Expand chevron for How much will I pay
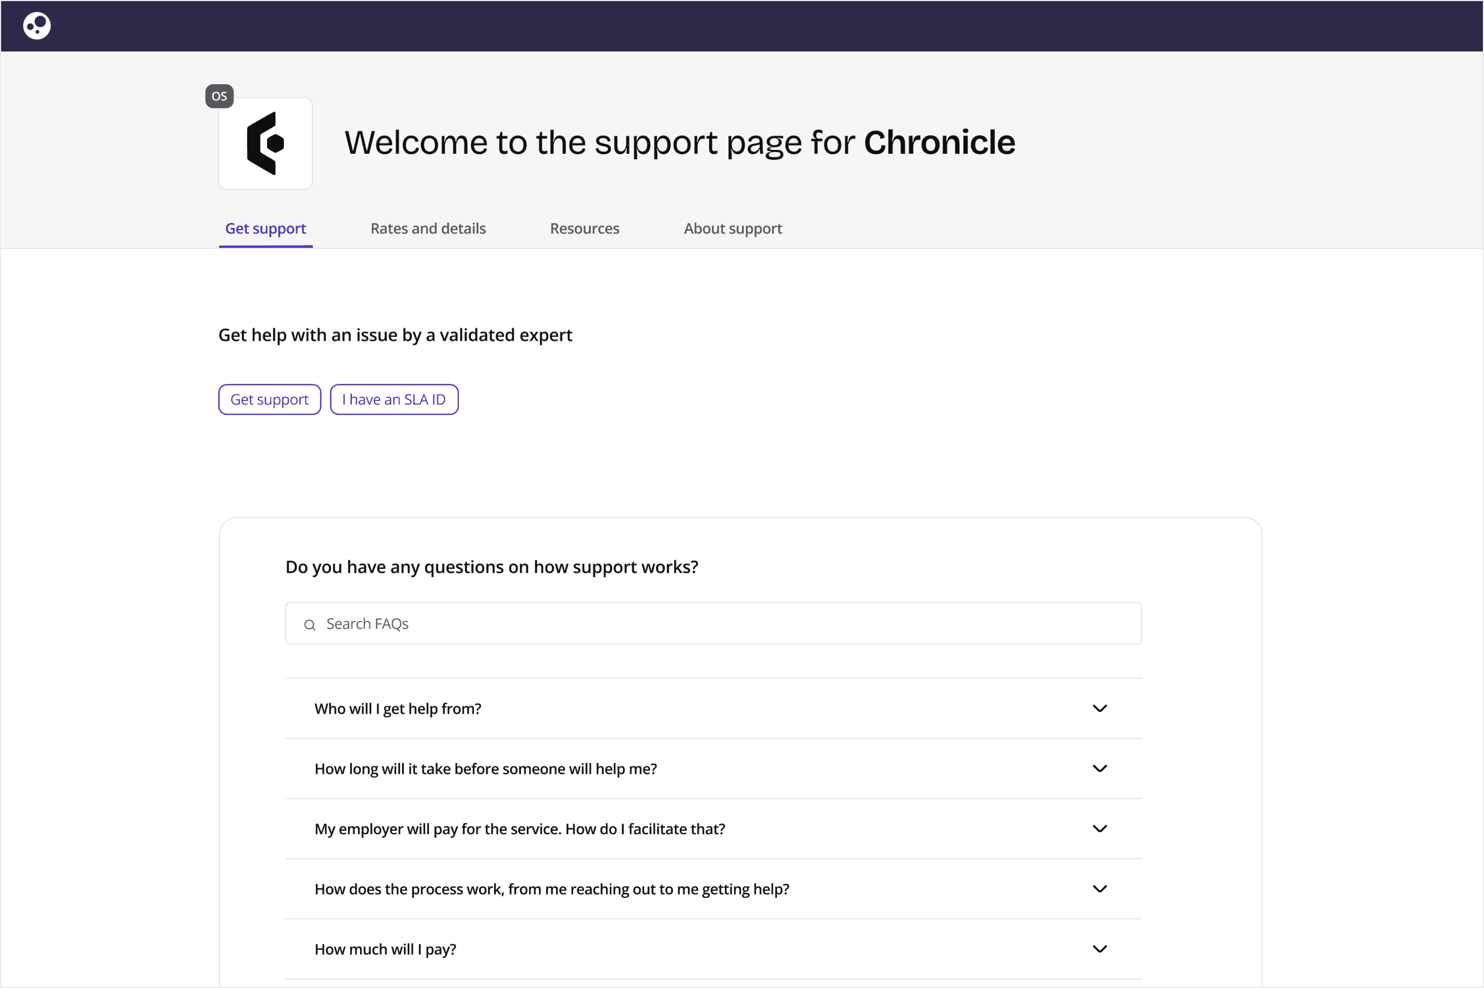 point(1099,949)
